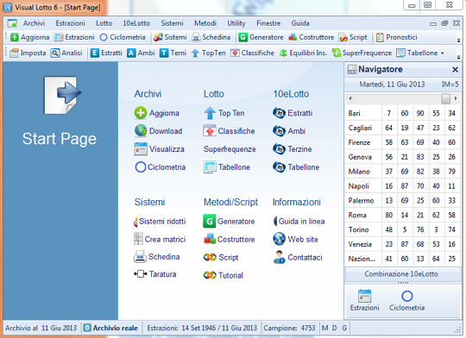Open Terzine link under 10eLotto

tap(293, 149)
